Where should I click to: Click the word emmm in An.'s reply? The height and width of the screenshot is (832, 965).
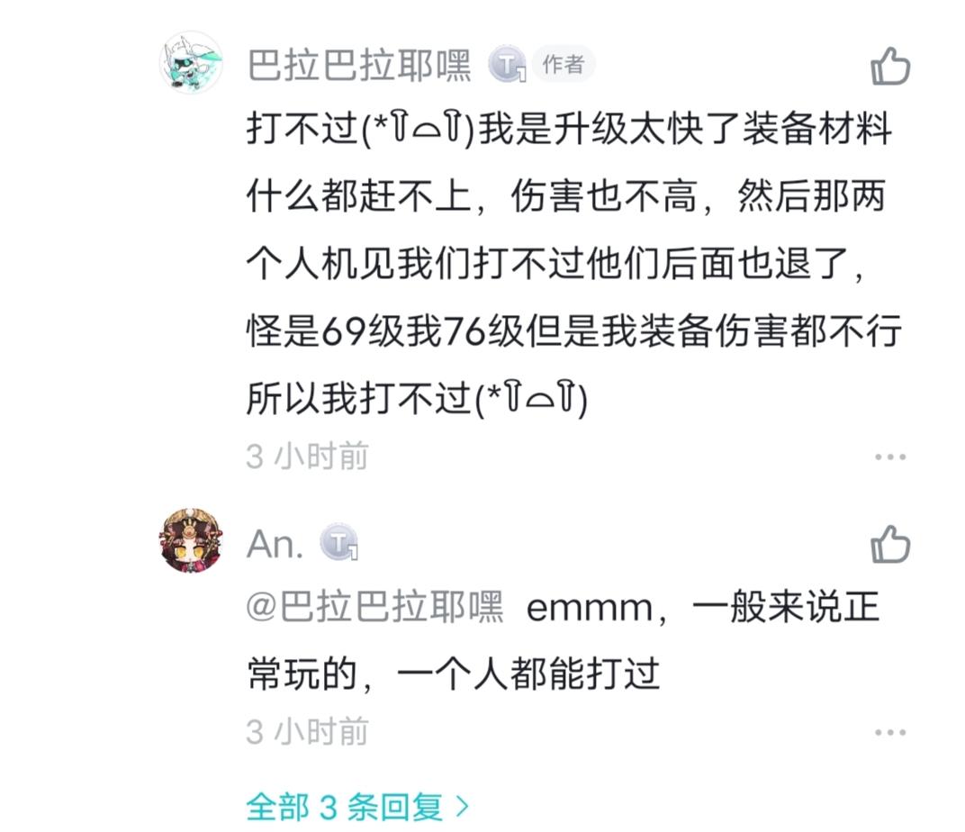click(589, 609)
